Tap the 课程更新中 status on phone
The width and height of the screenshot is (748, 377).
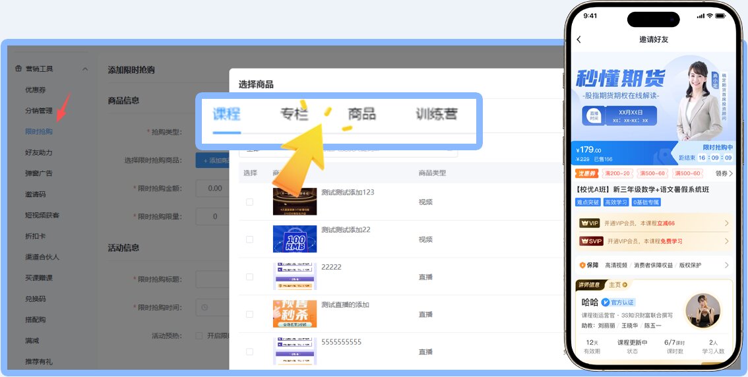click(632, 342)
